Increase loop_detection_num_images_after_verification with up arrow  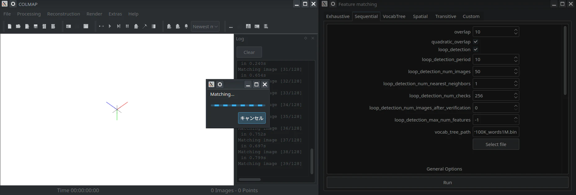coord(516,106)
